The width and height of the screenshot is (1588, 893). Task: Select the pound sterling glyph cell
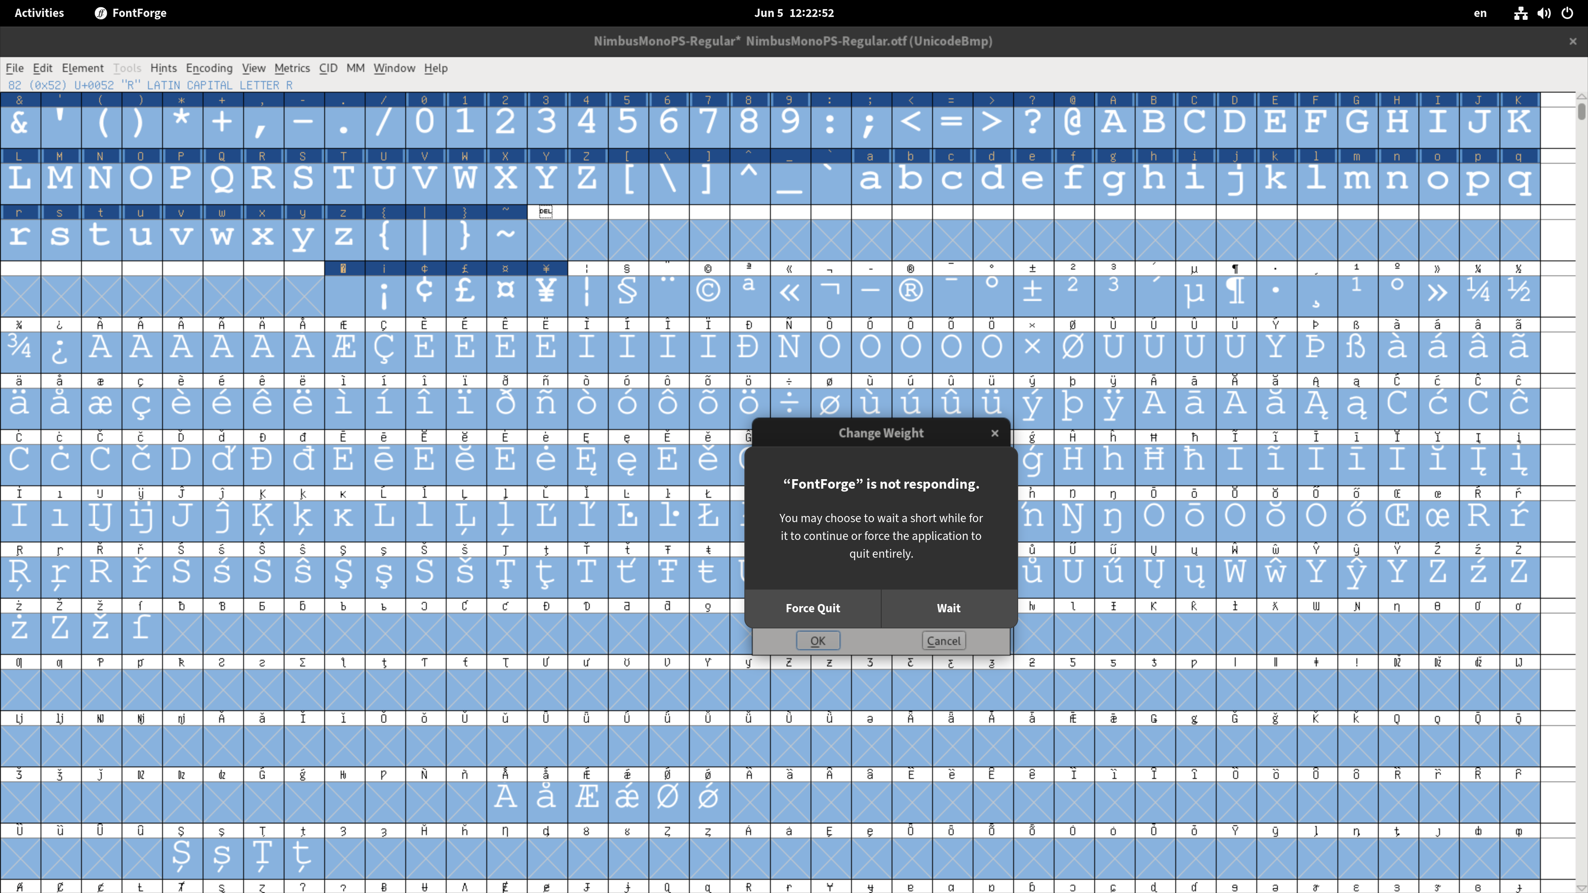pos(465,290)
